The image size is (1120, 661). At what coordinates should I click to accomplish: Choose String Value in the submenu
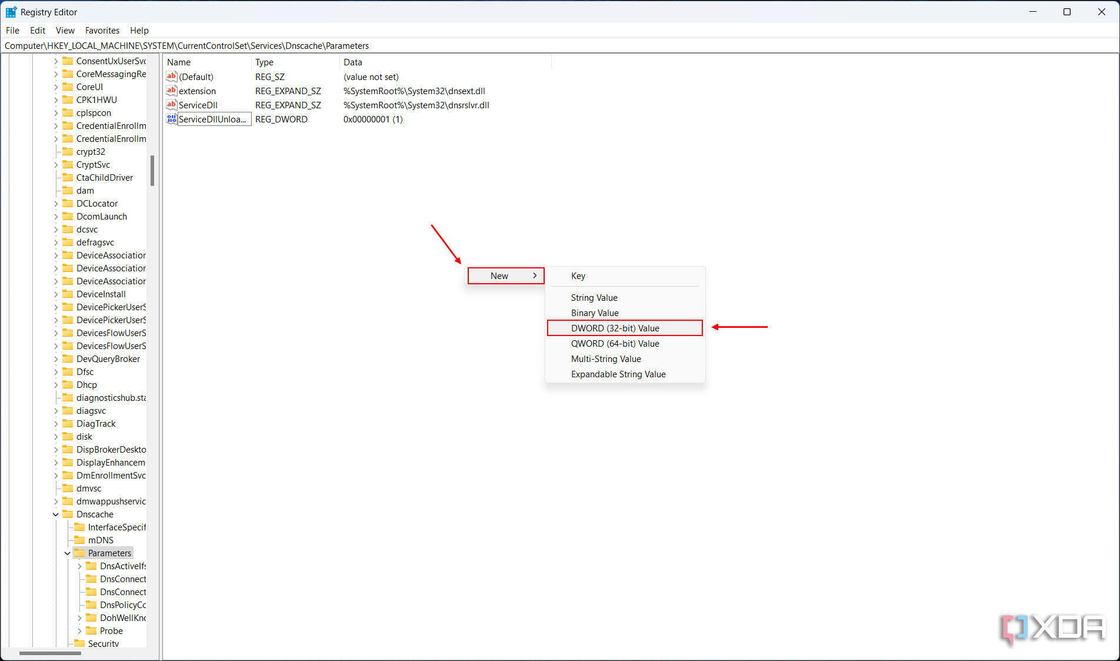(625, 298)
